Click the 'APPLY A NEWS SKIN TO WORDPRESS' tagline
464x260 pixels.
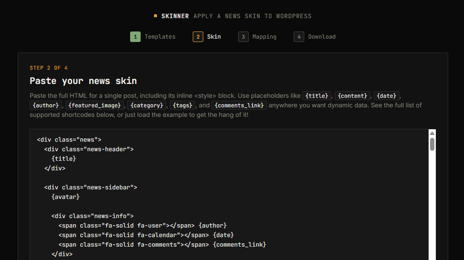pos(253,16)
